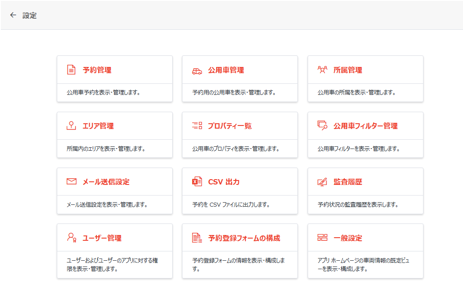Click description 公用車予約を表示・管理します。
The width and height of the screenshot is (463, 286).
(103, 93)
